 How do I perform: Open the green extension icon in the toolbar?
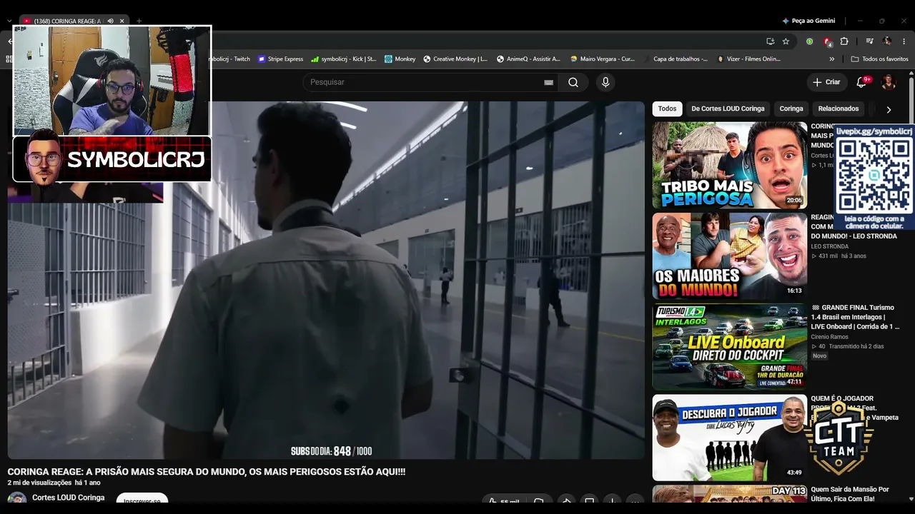(x=809, y=41)
